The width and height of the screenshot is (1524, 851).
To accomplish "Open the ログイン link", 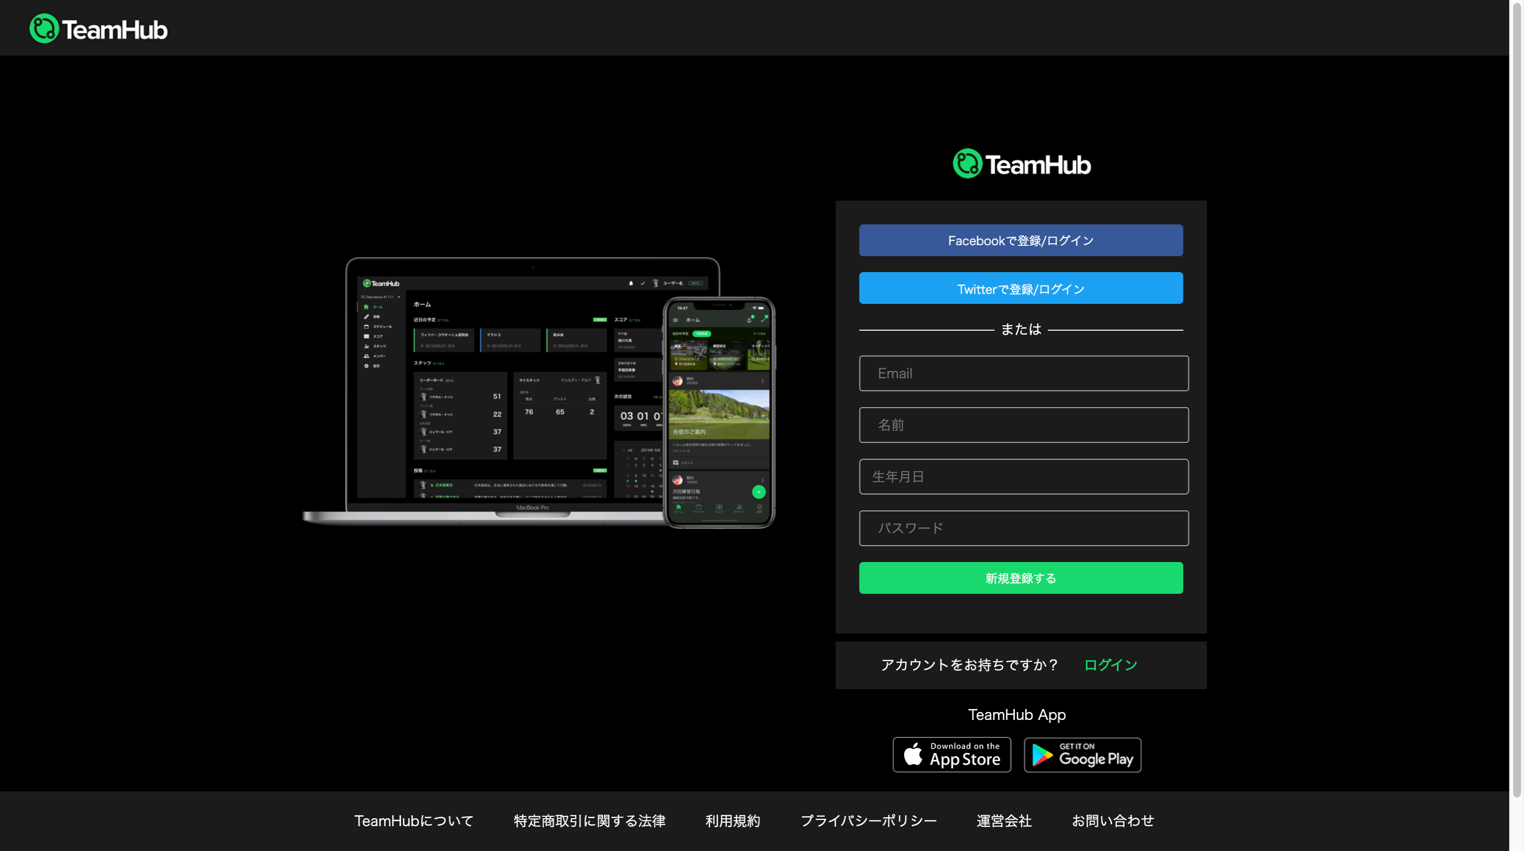I will [1111, 665].
